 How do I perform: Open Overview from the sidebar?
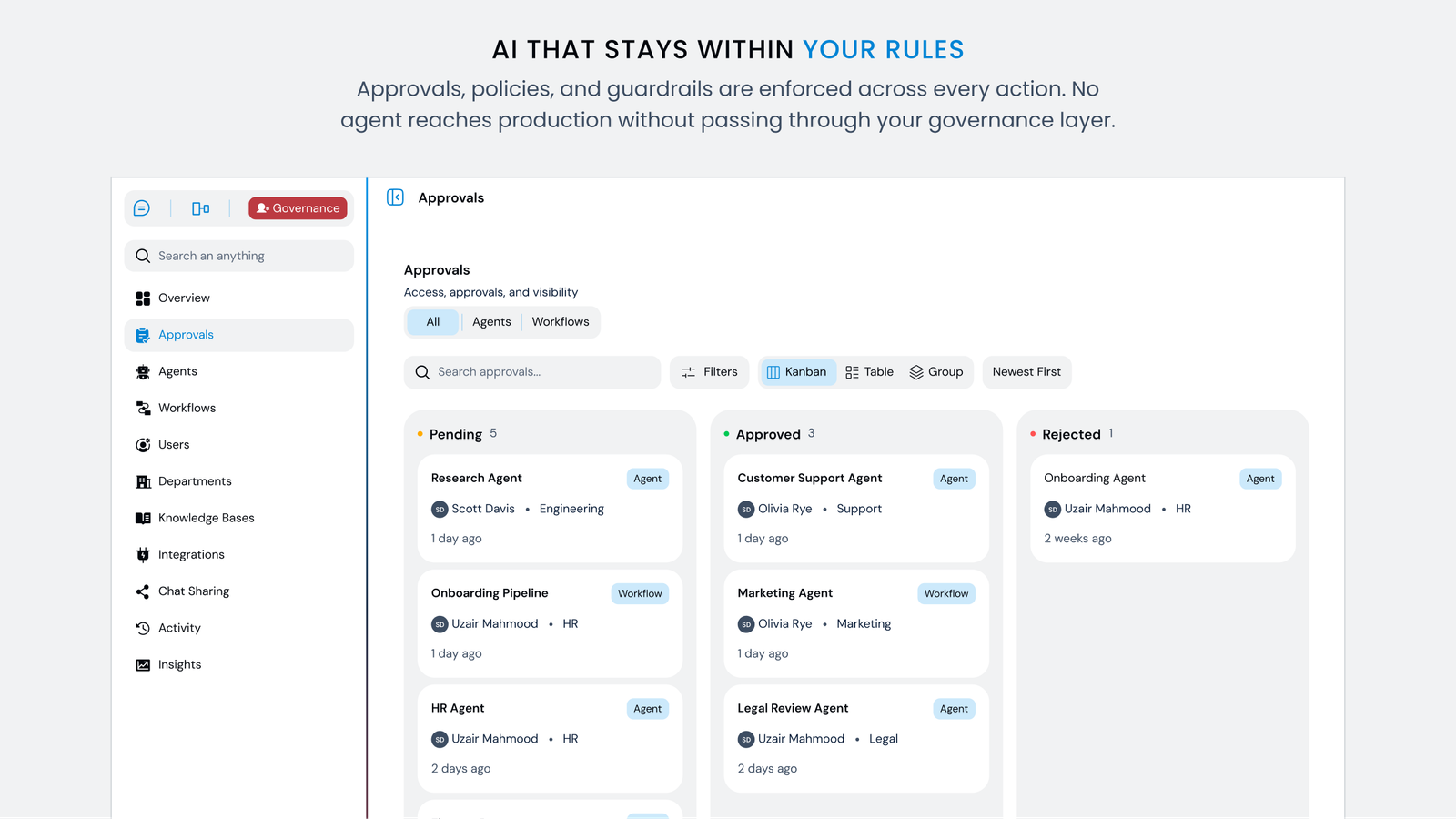tap(184, 298)
